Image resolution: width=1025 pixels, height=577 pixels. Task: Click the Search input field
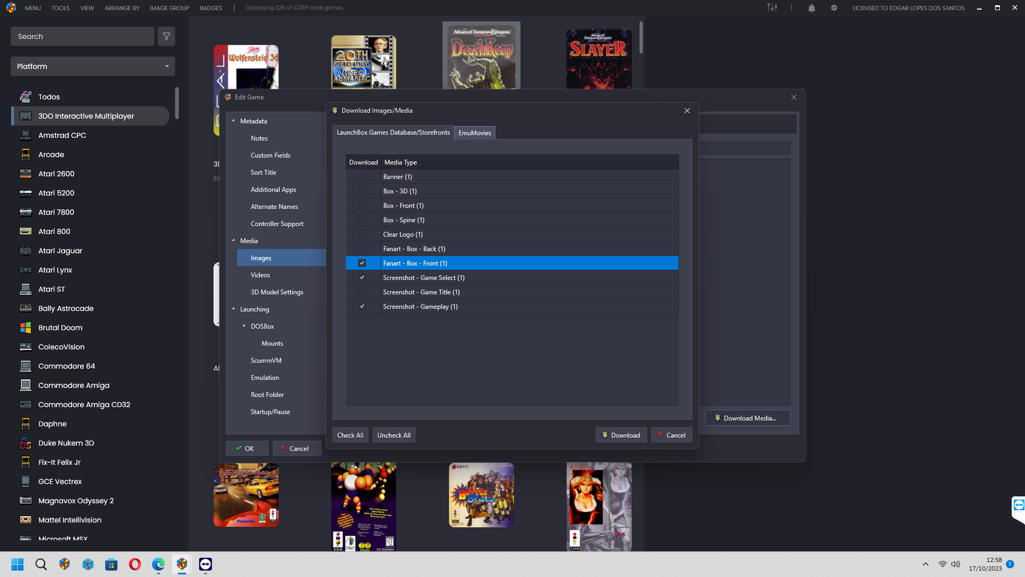[x=82, y=36]
